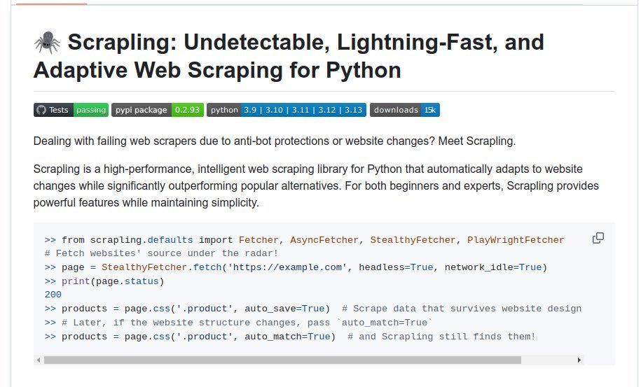The width and height of the screenshot is (641, 387).
Task: Click the 'Meet Scrapling.' sentence
Action: 477,141
